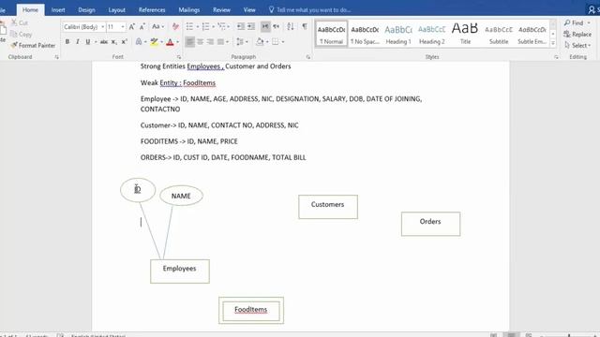Image resolution: width=600 pixels, height=337 pixels.
Task: Expand font color dropdown arrow
Action: 177,42
